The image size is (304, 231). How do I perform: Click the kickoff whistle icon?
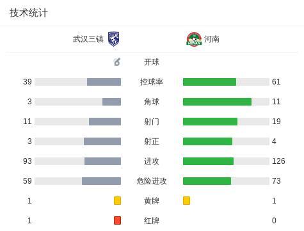pyautogui.click(x=116, y=62)
